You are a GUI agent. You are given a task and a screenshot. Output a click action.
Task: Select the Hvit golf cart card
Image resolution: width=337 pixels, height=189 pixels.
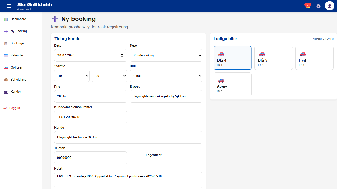314,58
